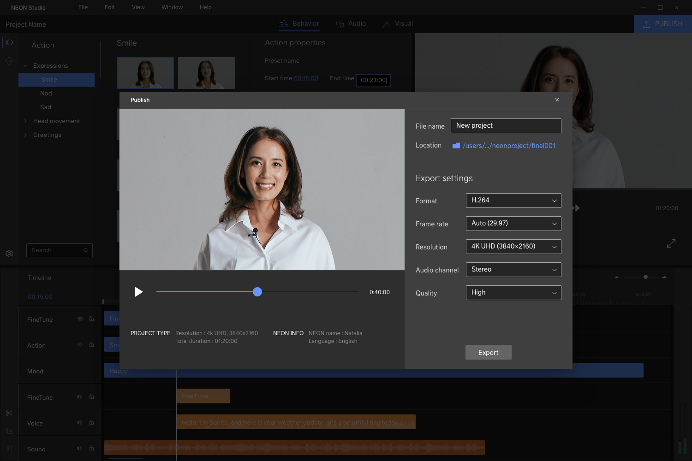Toggle lock on audio FineTune track

[91, 397]
